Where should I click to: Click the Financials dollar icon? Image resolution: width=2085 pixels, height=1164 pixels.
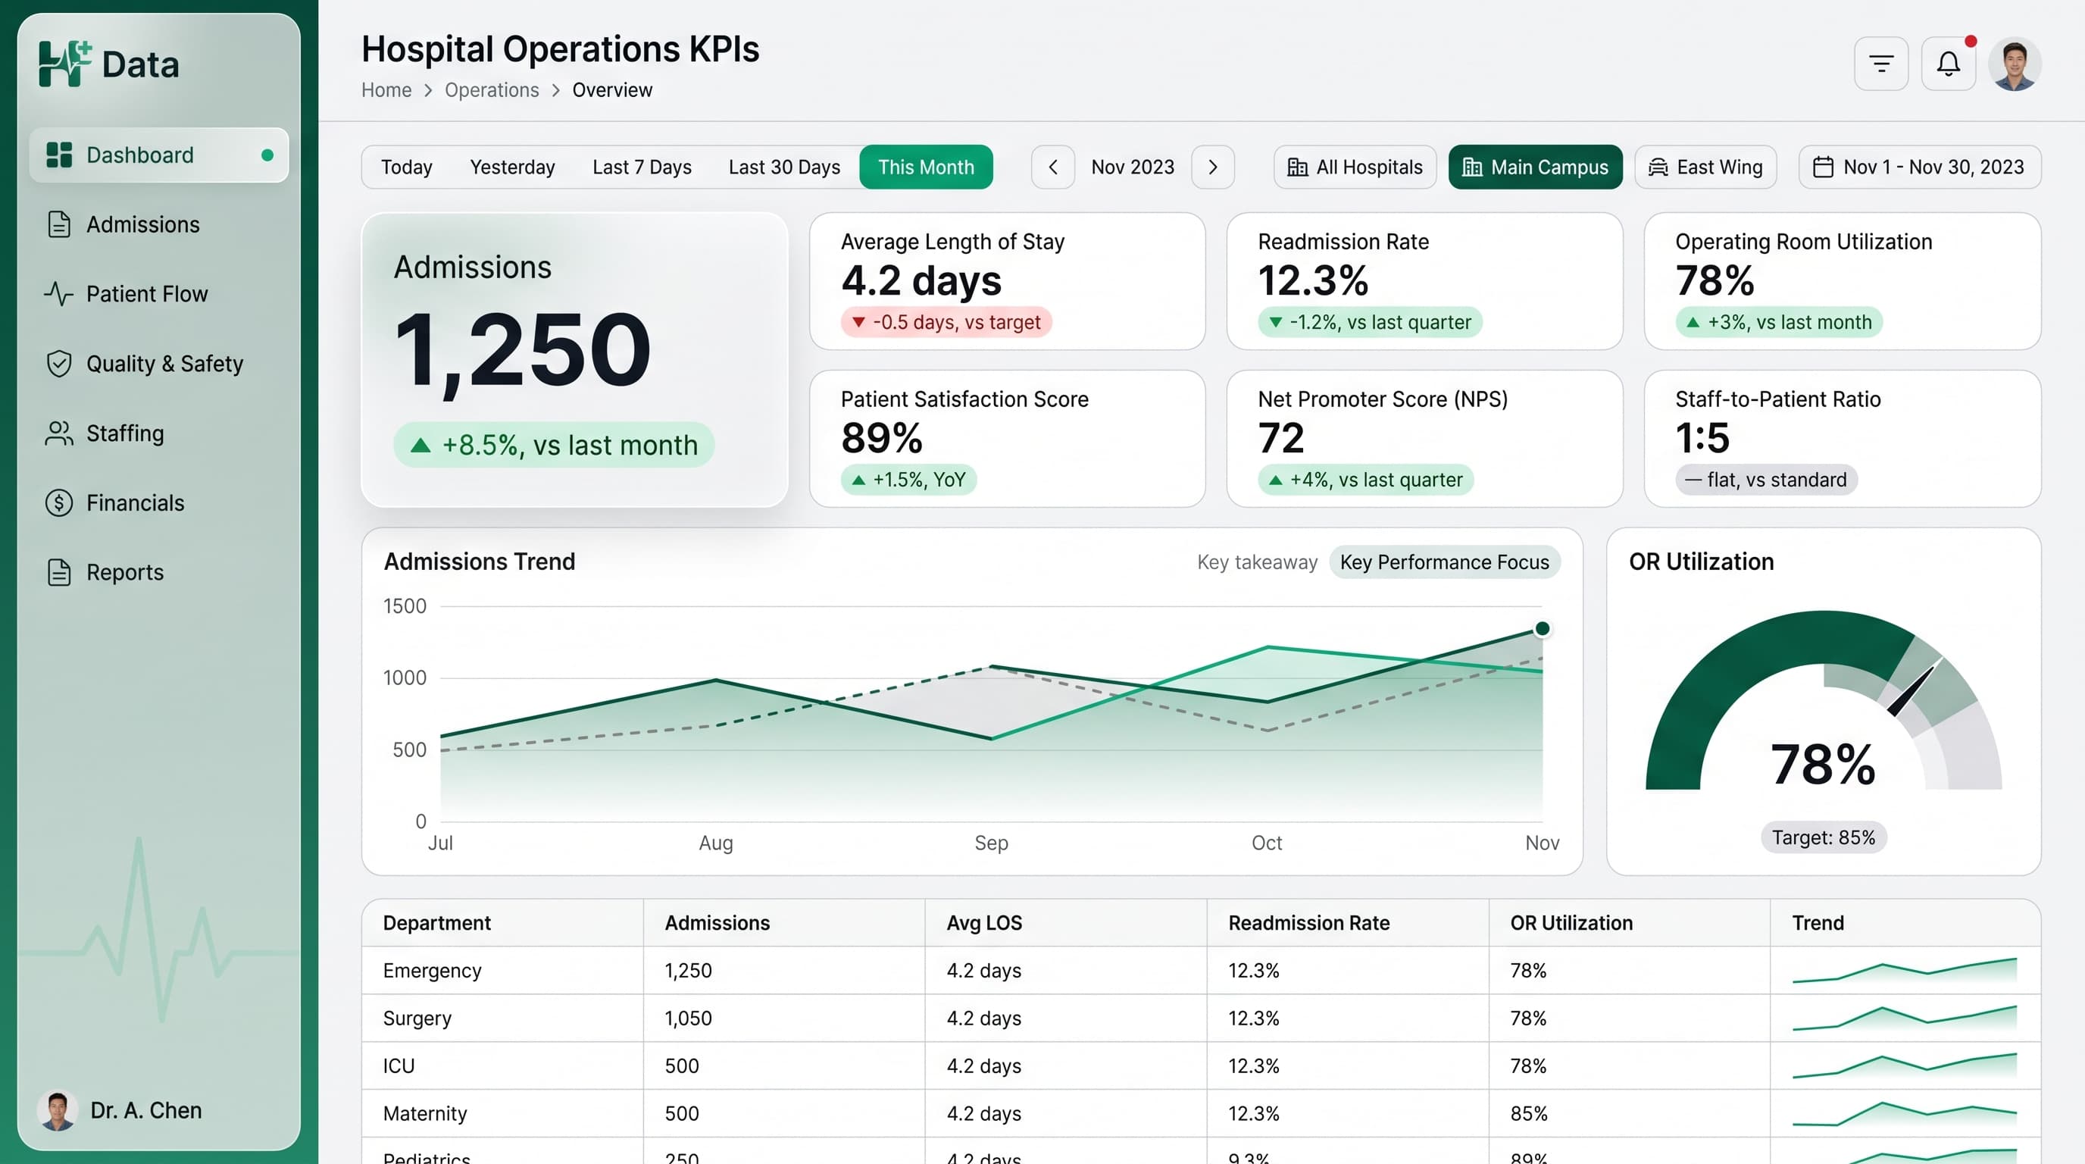(x=59, y=502)
